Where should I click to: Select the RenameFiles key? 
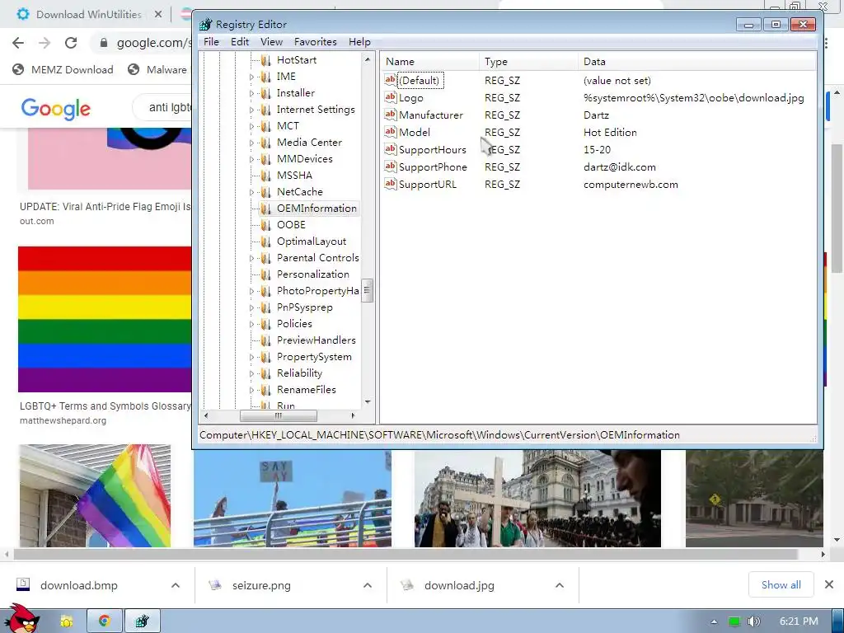tap(307, 389)
